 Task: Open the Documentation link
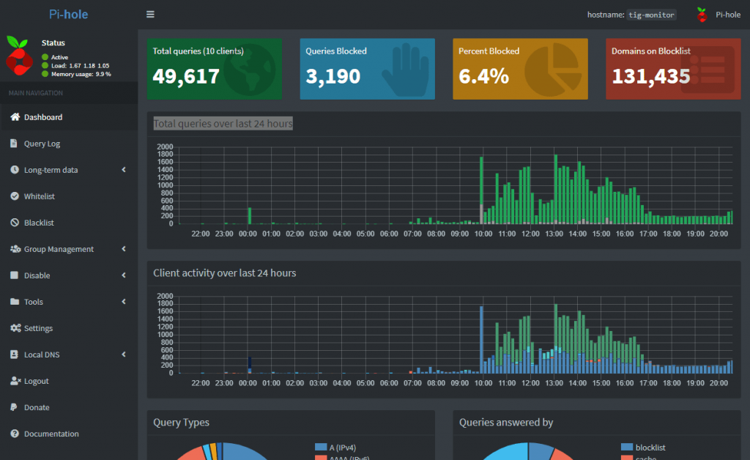coord(69,433)
